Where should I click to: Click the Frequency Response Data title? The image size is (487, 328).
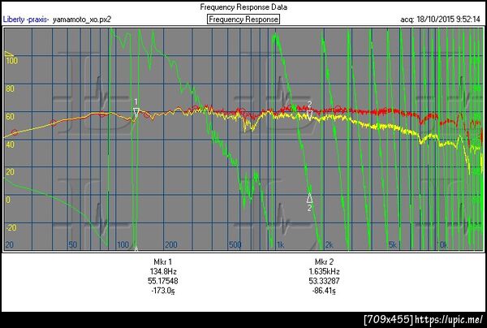point(243,6)
